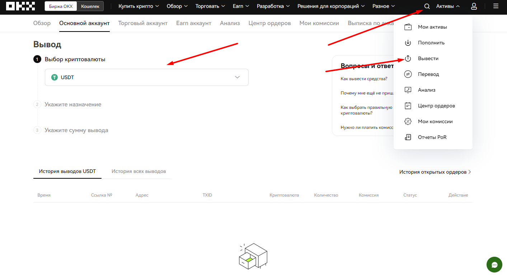Image resolution: width=507 pixels, height=275 pixels.
Task: Switch to Earn аккаунт tab
Action: [194, 23]
